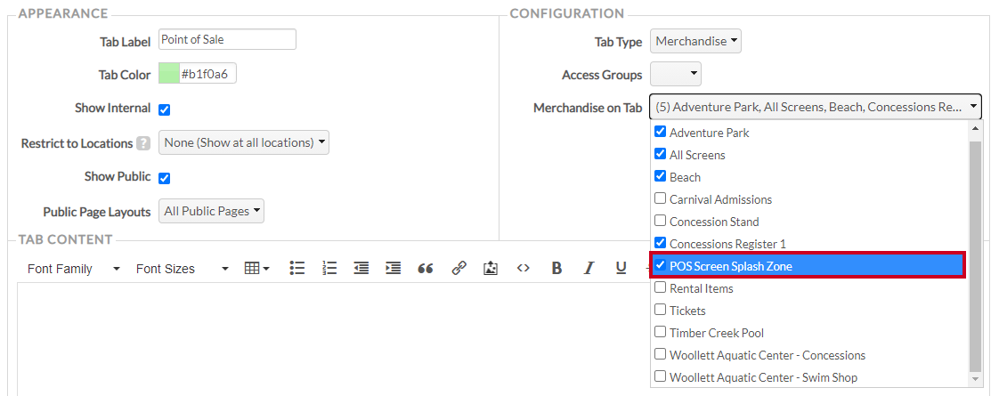Uncheck the Show Internal checkbox
Viewport: 999px width, 396px height.
click(x=165, y=109)
